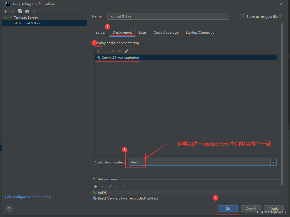The image size is (290, 217).
Task: Add artifact to deploy at startup
Action: (x=98, y=51)
